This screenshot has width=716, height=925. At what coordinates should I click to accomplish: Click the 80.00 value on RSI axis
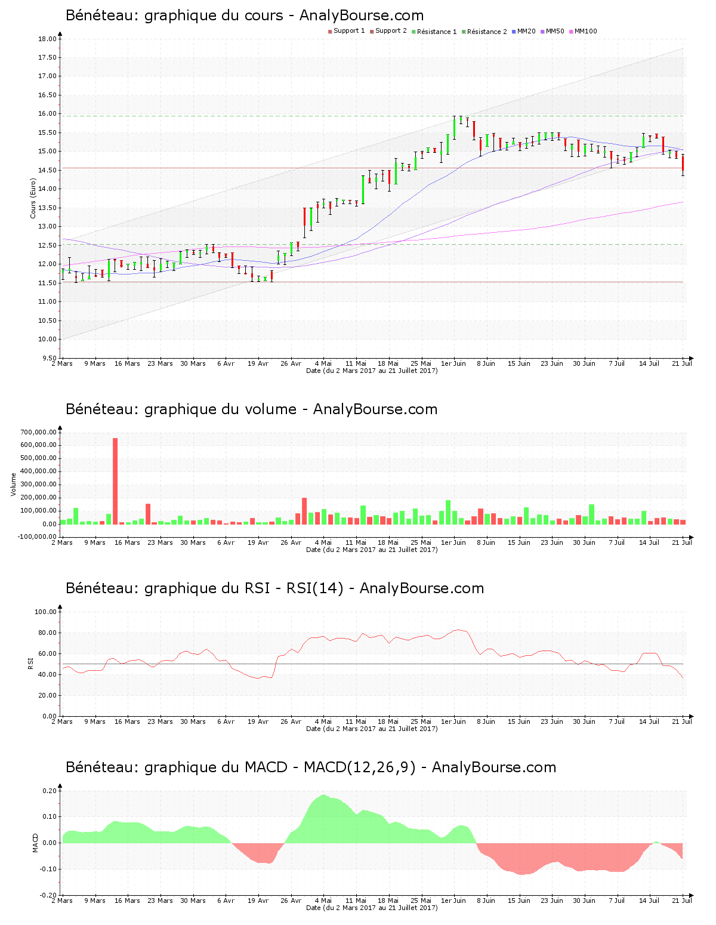click(48, 633)
